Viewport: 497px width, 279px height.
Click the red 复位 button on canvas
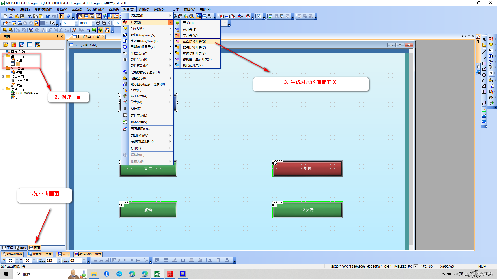(308, 169)
